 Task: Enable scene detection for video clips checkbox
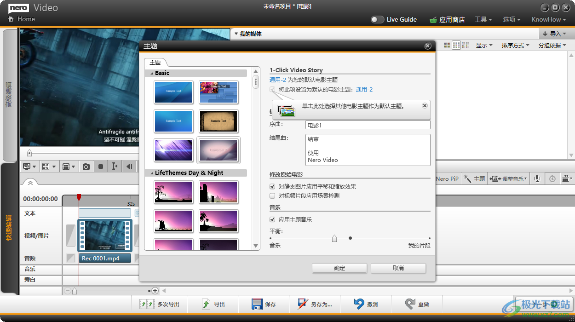pos(272,195)
